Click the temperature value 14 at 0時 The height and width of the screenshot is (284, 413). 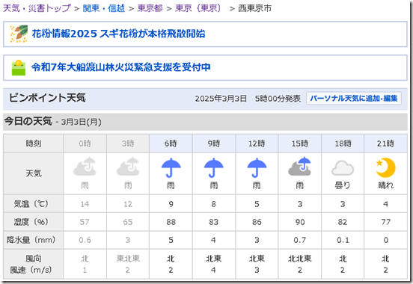pos(85,204)
